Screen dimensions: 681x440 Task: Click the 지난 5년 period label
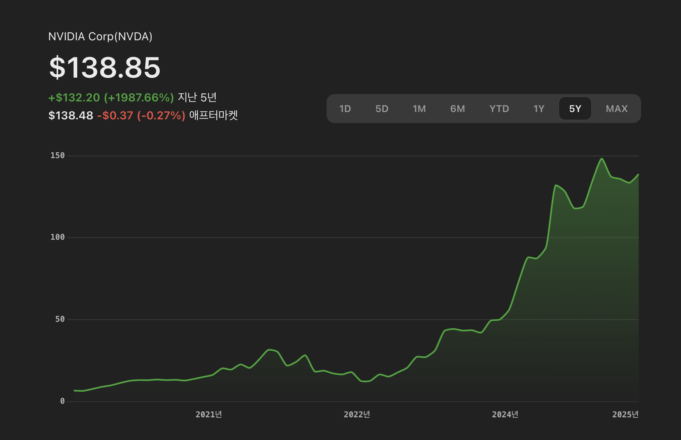[197, 97]
